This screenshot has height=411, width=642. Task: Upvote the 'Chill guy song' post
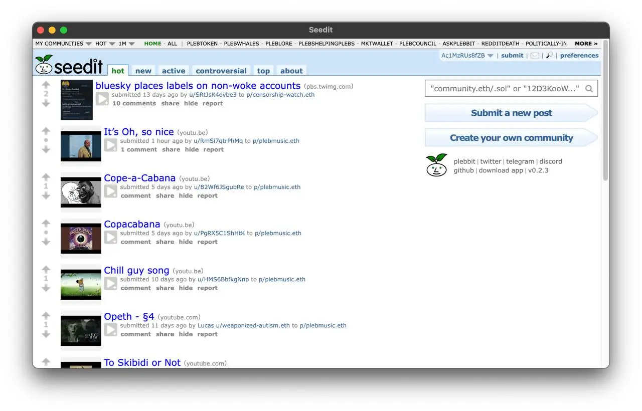[x=46, y=269]
